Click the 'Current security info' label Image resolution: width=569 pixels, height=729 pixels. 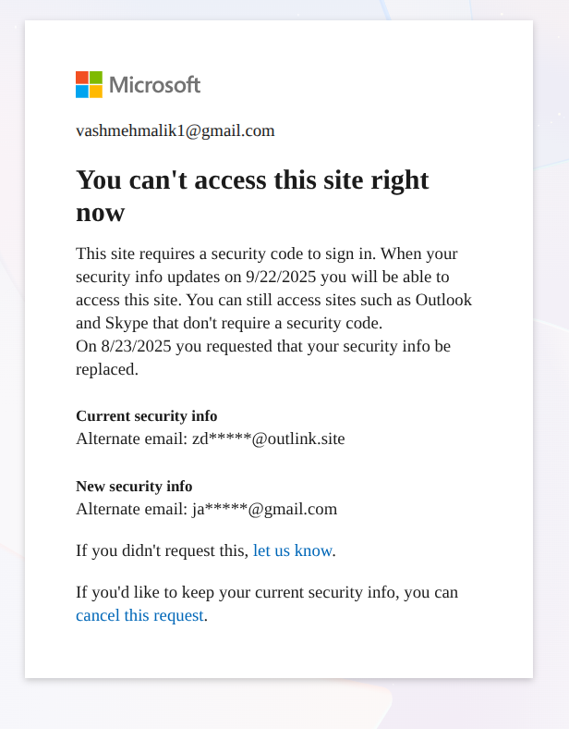point(147,415)
